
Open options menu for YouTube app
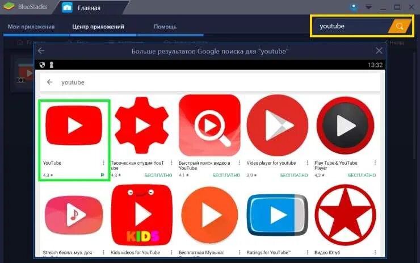coord(104,162)
